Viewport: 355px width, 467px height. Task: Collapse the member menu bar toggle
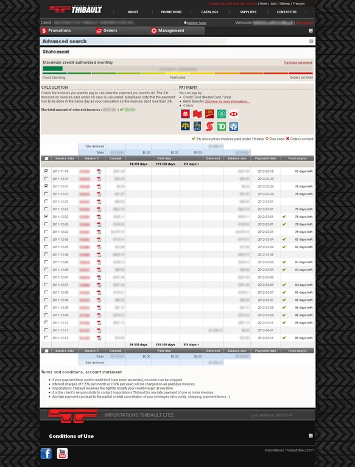coord(311,30)
